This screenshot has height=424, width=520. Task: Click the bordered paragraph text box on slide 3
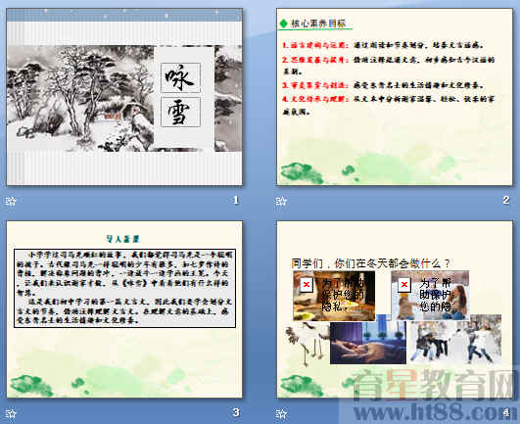124,288
